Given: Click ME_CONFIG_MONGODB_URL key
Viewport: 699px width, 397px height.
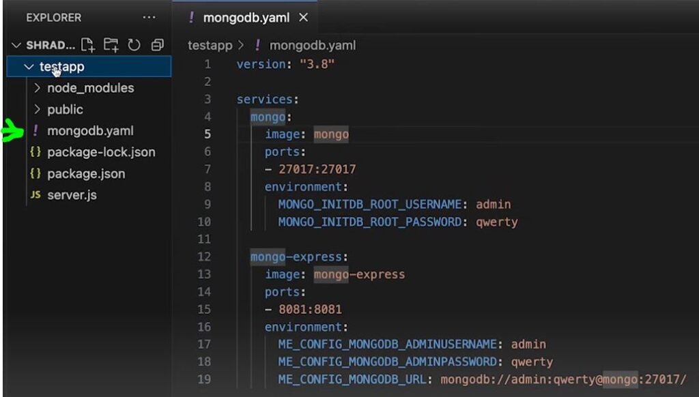Looking at the screenshot, I should (x=352, y=380).
